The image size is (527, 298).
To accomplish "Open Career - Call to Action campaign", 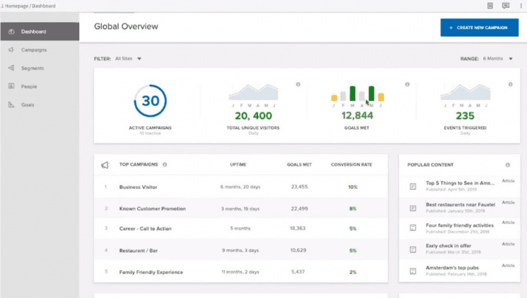I will pos(145,229).
